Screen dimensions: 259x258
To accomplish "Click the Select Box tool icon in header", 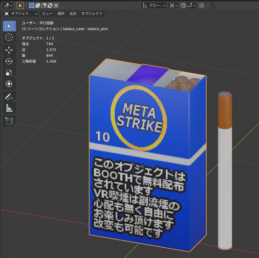I will click(x=20, y=6).
